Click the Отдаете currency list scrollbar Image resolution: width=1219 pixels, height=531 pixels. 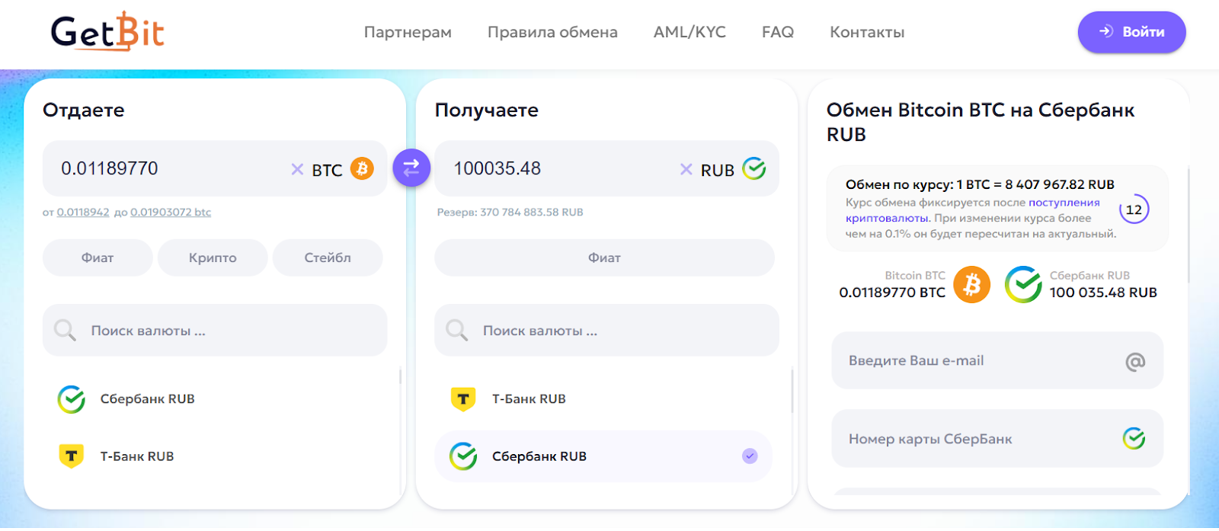pyautogui.click(x=400, y=376)
